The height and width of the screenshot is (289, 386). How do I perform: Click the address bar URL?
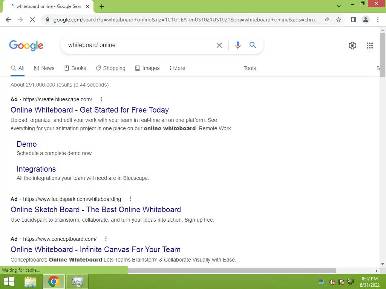186,20
